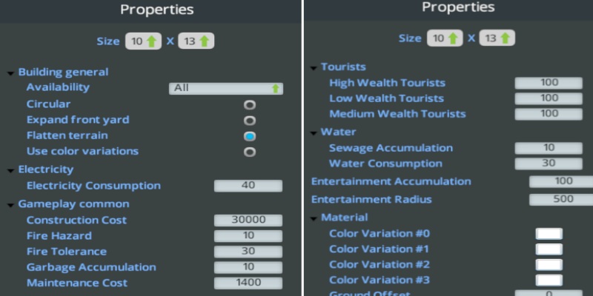Pick Color Variation #0 swatch

(549, 234)
